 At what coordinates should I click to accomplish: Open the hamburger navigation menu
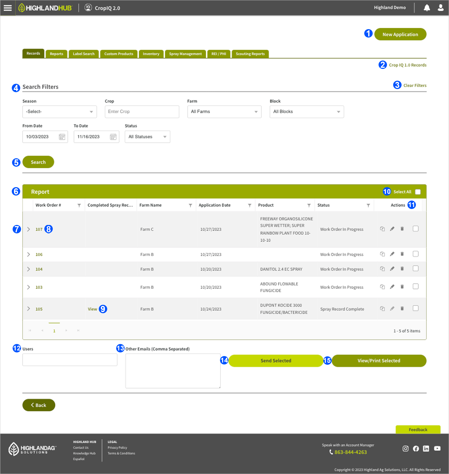[x=8, y=8]
